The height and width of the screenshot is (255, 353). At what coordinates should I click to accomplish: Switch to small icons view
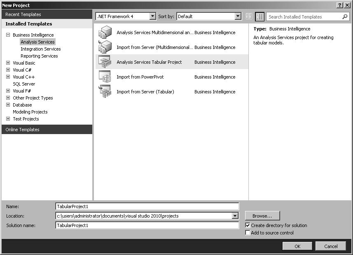pyautogui.click(x=249, y=16)
